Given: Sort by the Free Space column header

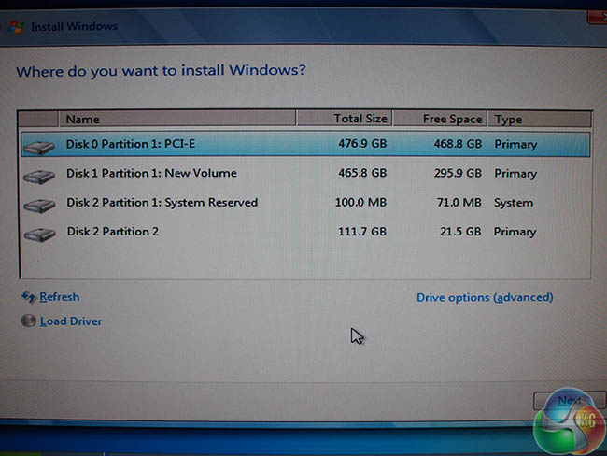Looking at the screenshot, I should [440, 119].
